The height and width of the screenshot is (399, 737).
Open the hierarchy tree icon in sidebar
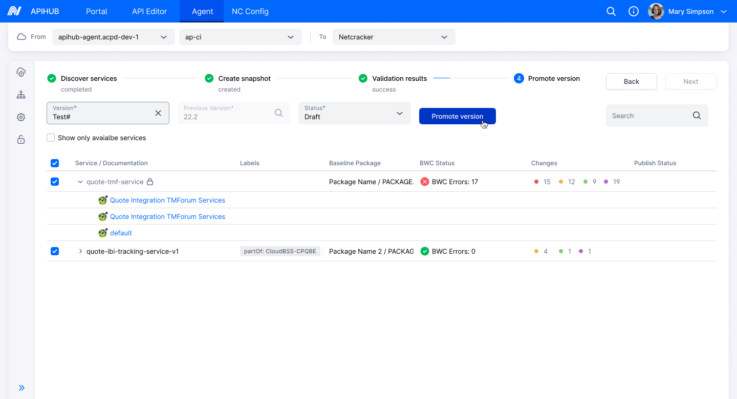21,95
